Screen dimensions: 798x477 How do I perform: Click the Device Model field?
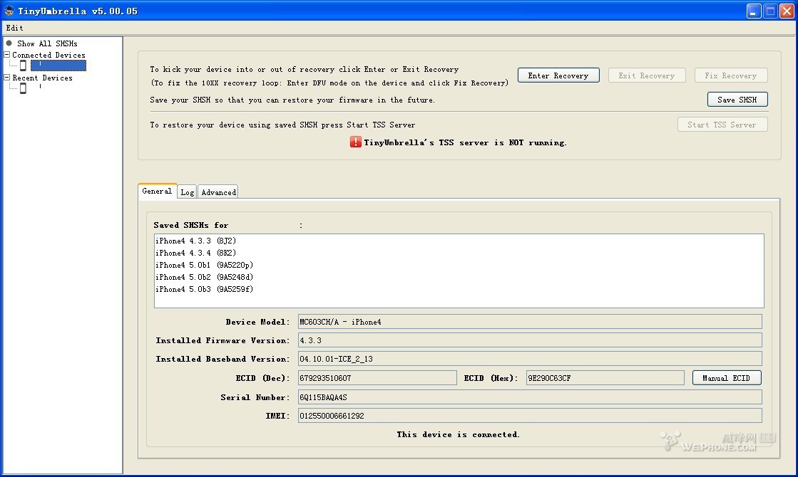coord(530,322)
